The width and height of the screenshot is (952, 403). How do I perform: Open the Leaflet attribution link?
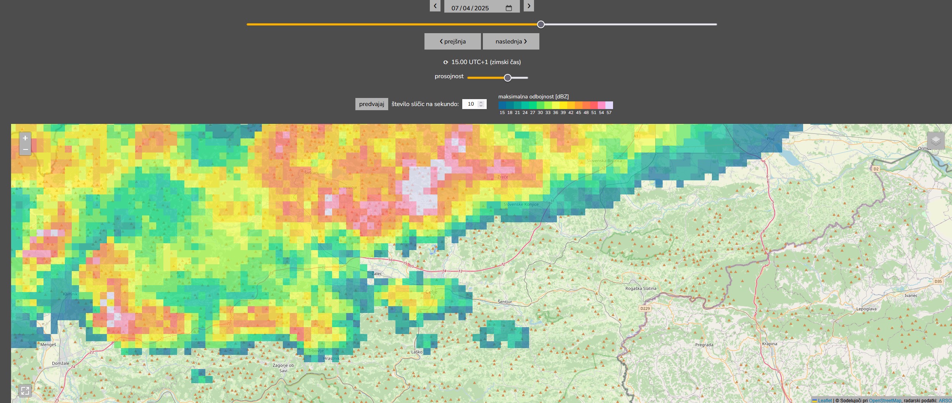click(x=825, y=400)
